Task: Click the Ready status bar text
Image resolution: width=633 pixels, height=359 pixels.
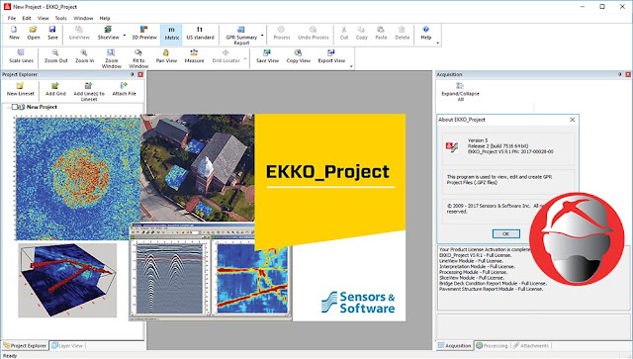Action: pos(10,356)
